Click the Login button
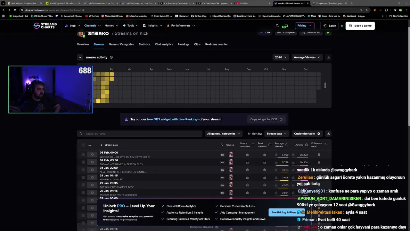Image resolution: width=410 pixels, height=231 pixels. pos(330,26)
